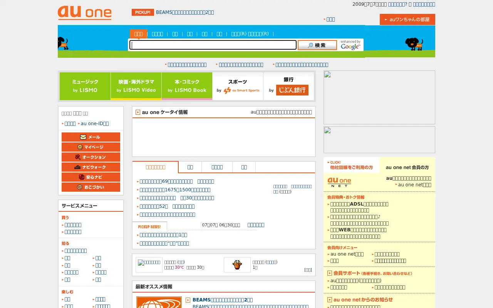Image resolution: width=493 pixels, height=308 pixels.
Task: Click inside the search text box
Action: [213, 45]
